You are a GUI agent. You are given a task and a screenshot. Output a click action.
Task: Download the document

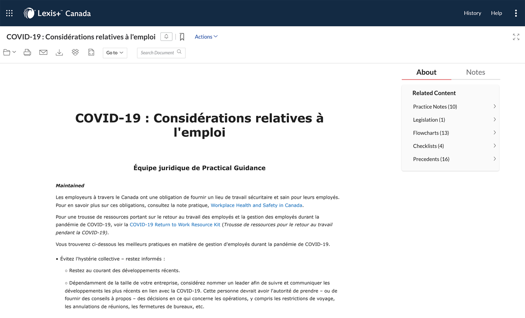pos(59,52)
